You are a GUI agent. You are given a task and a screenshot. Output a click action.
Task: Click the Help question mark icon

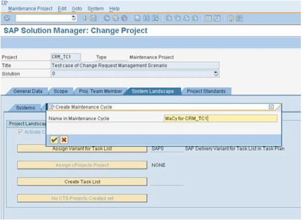coord(231,18)
